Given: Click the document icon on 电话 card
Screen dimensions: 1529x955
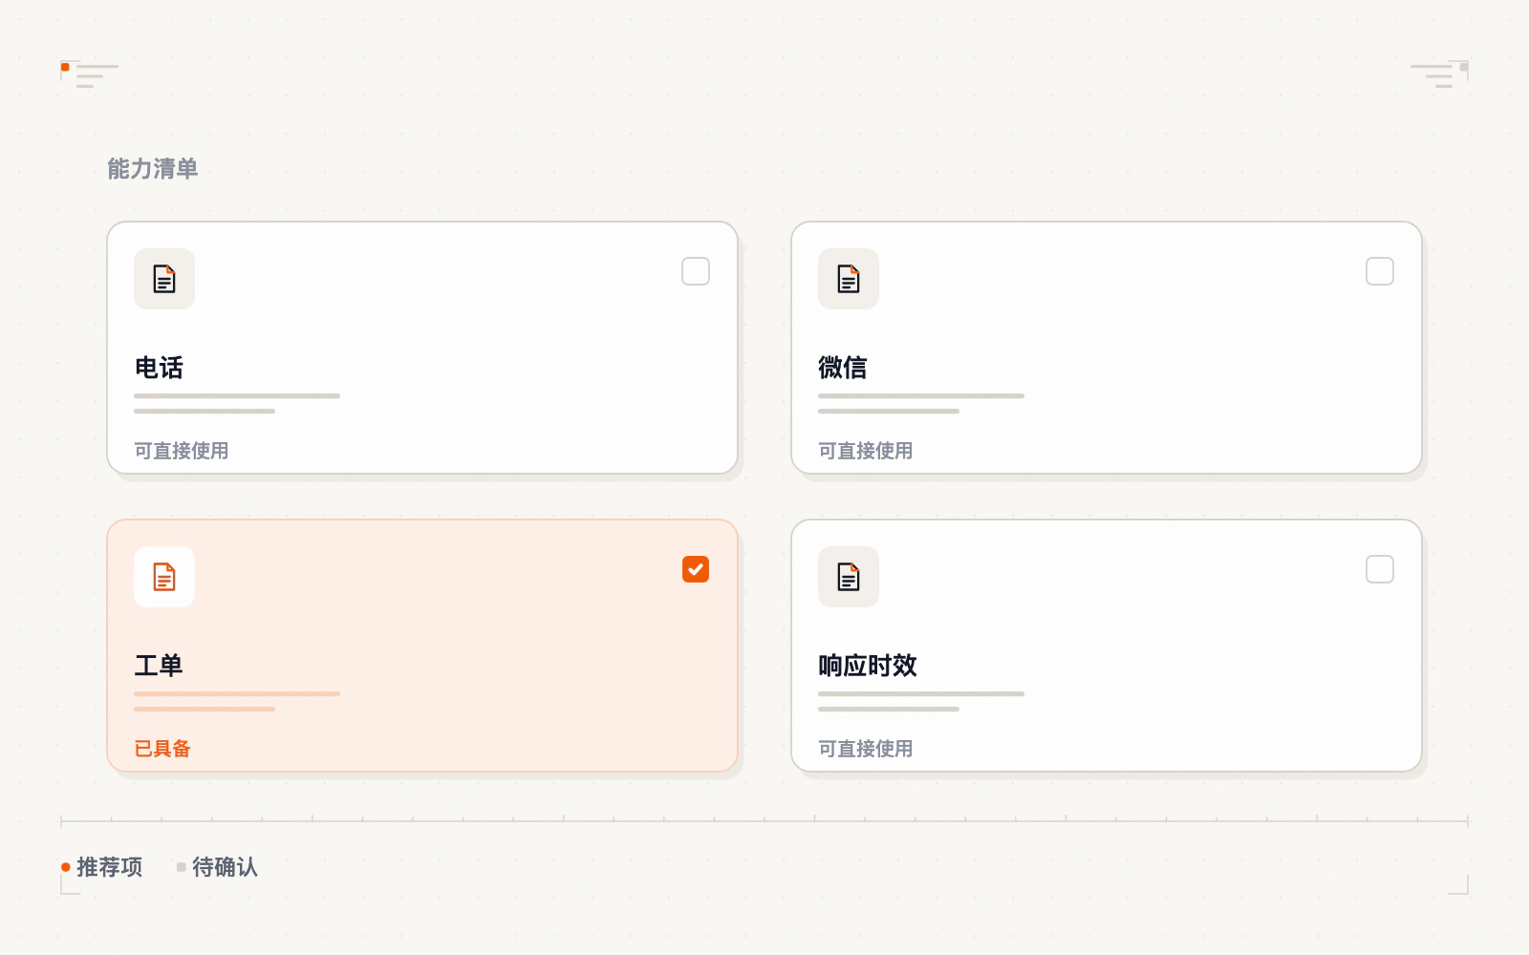Looking at the screenshot, I should tap(164, 279).
